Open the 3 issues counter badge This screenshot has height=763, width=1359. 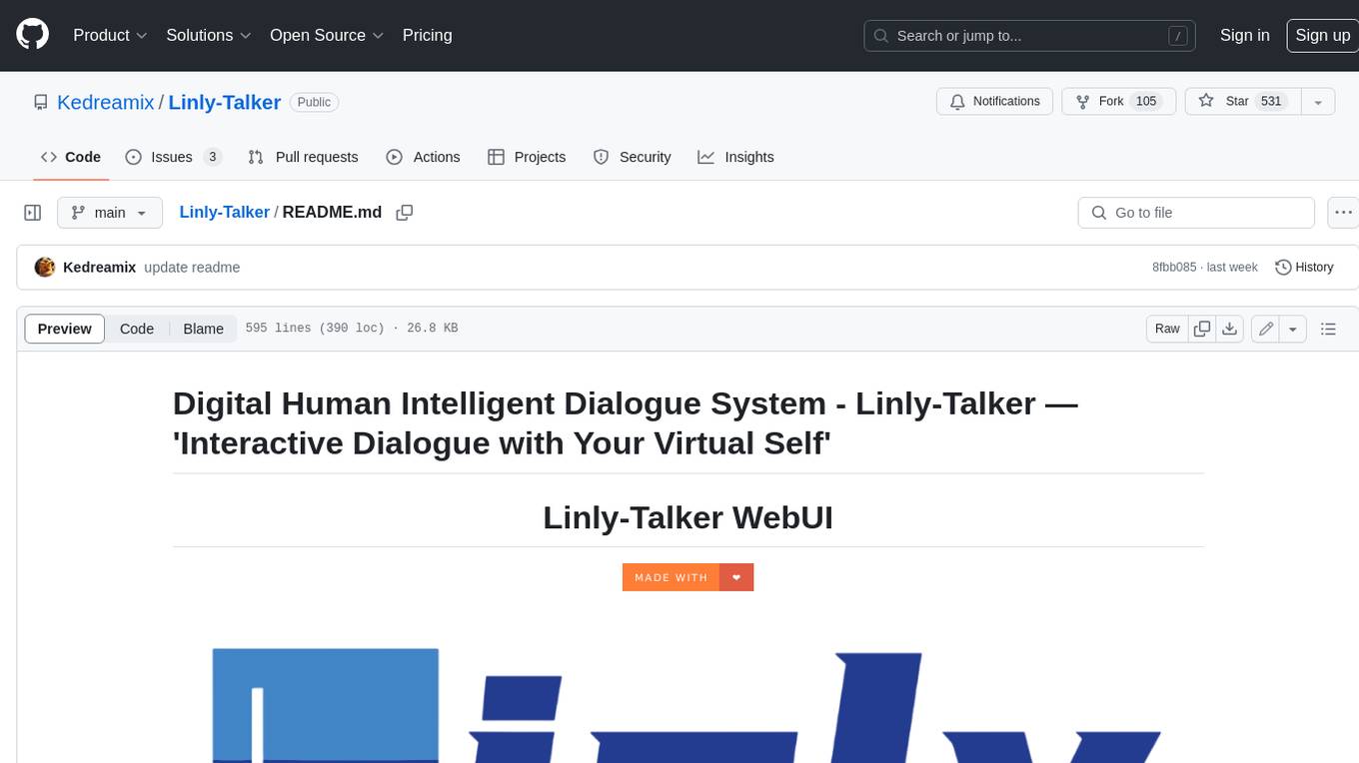(212, 157)
